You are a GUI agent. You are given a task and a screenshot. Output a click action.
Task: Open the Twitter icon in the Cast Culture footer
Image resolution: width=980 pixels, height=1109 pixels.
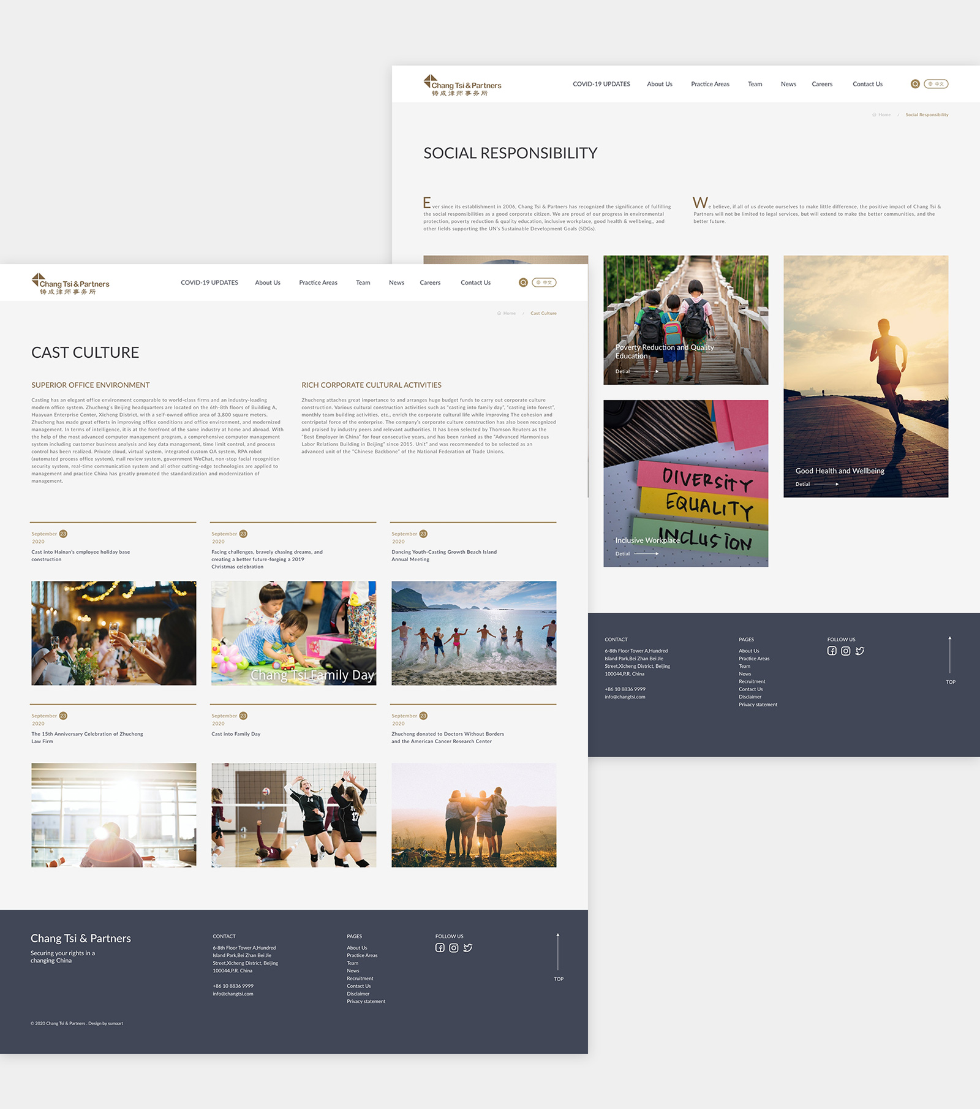(x=468, y=948)
